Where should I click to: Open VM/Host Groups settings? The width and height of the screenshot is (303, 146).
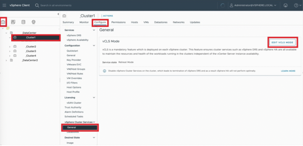click(76, 69)
